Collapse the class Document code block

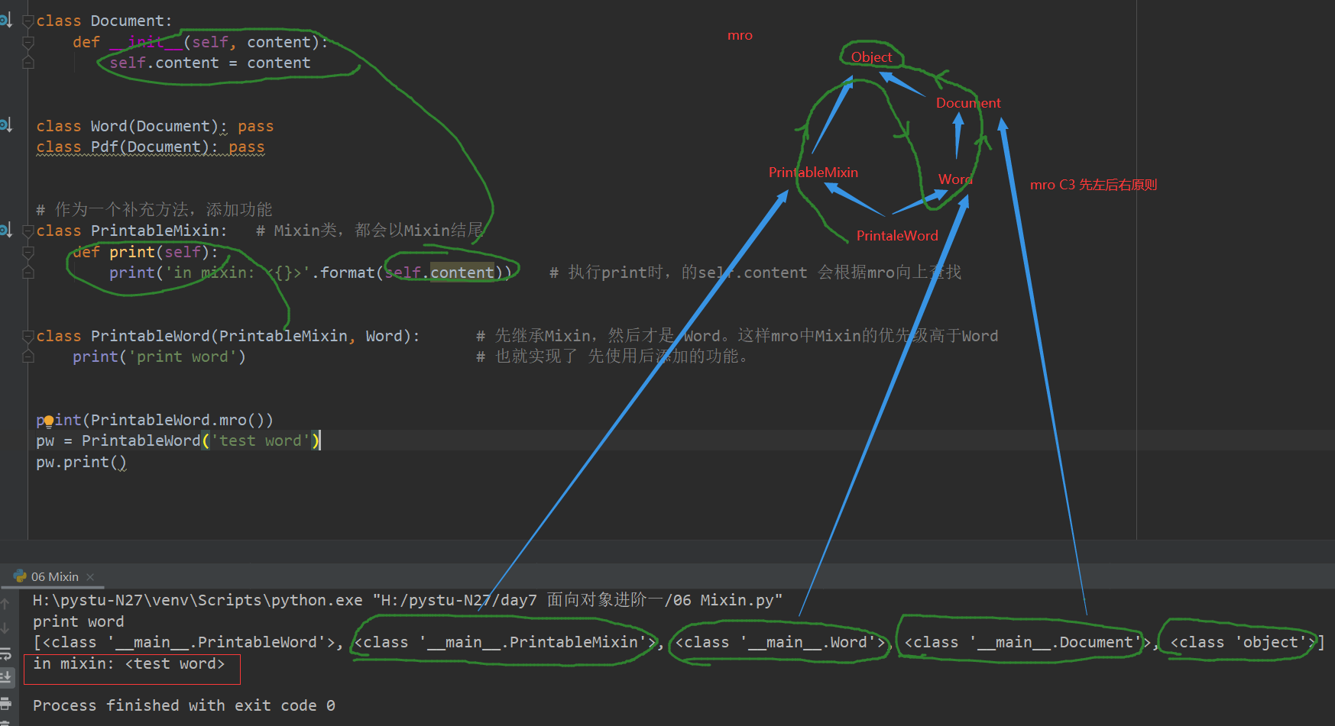pyautogui.click(x=28, y=21)
